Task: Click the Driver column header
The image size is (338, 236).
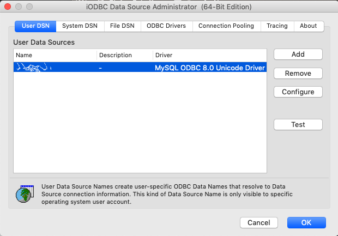Action: (210, 55)
